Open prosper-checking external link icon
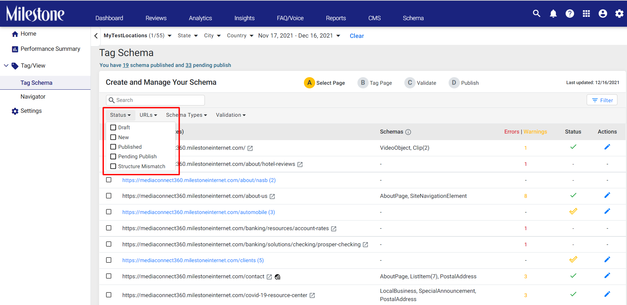Screen dimensions: 627x305 [365, 245]
